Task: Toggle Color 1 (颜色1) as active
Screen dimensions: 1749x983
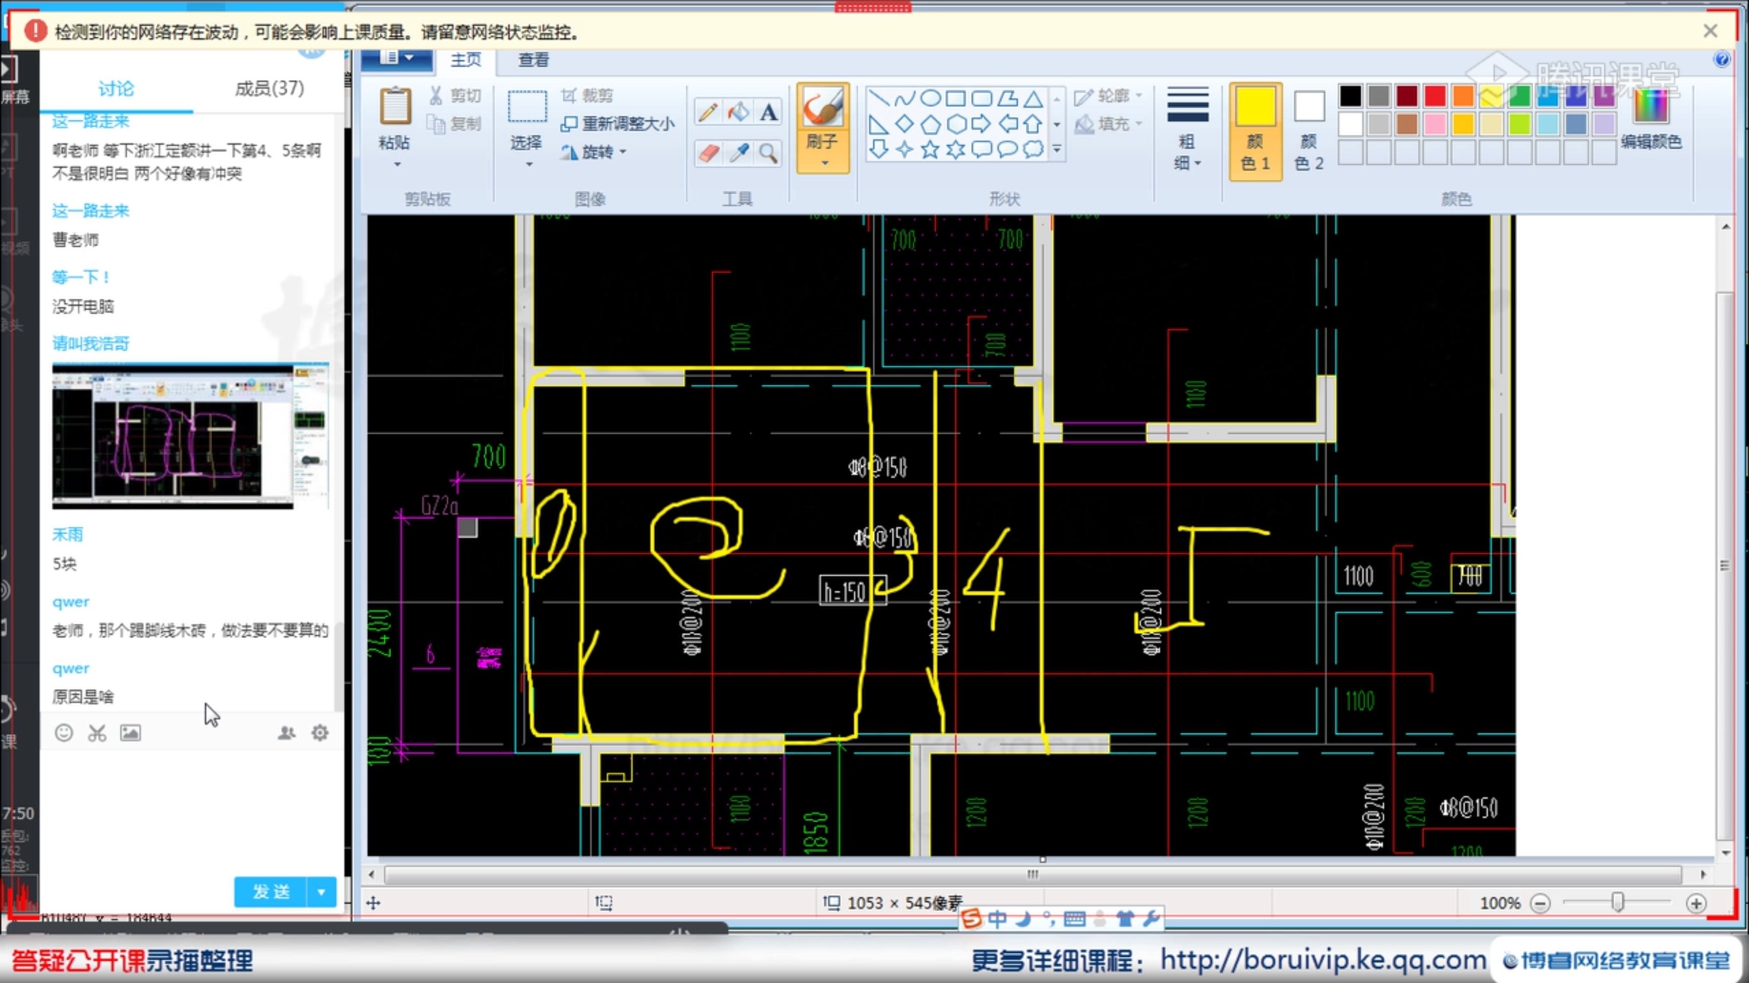Action: [x=1255, y=131]
